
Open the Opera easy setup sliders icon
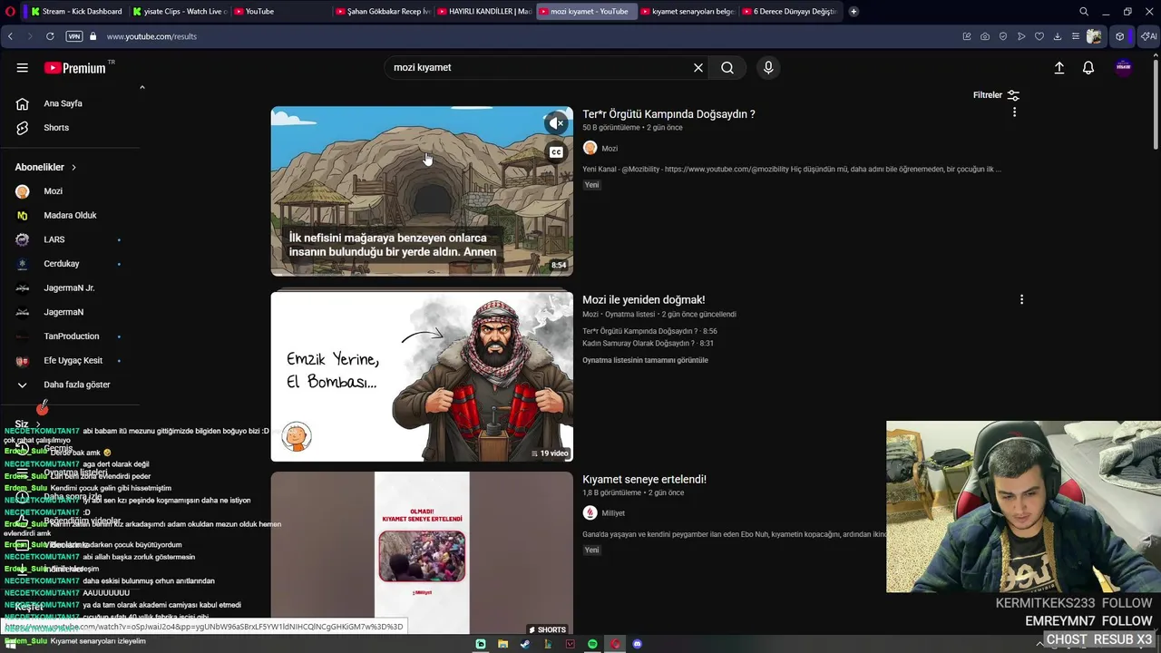[x=1076, y=36]
